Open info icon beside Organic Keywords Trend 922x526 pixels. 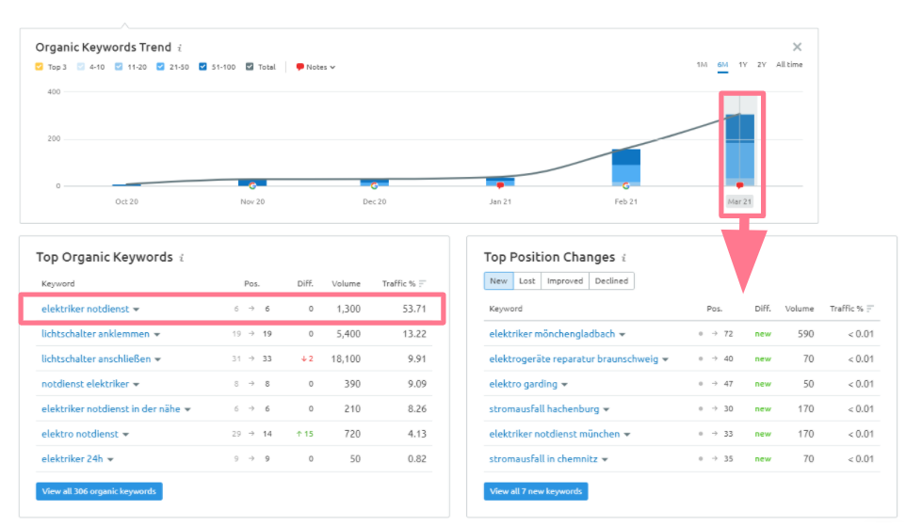pos(180,48)
